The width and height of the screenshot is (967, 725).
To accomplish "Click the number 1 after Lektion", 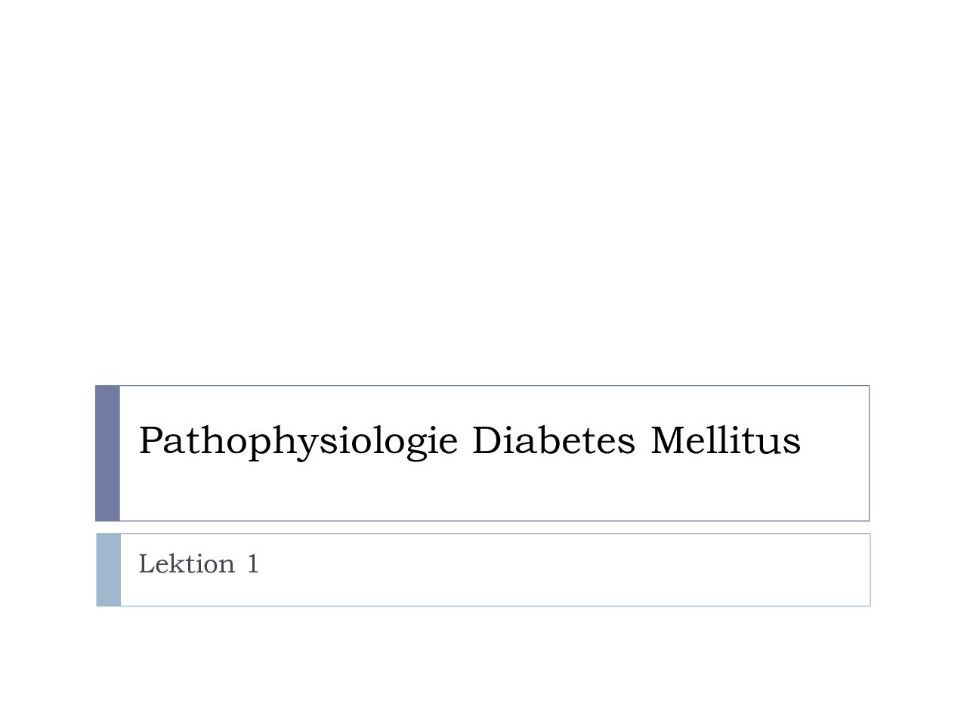I will (253, 563).
